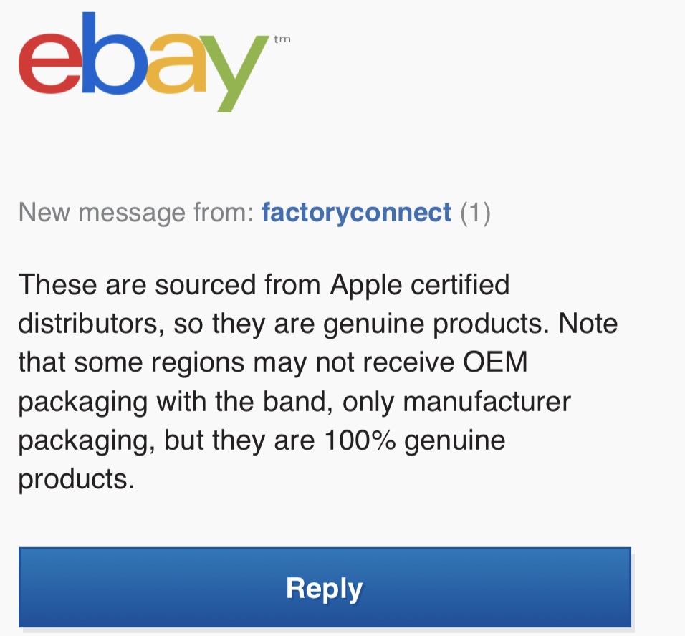Click the blue letter b in logo

114,53
